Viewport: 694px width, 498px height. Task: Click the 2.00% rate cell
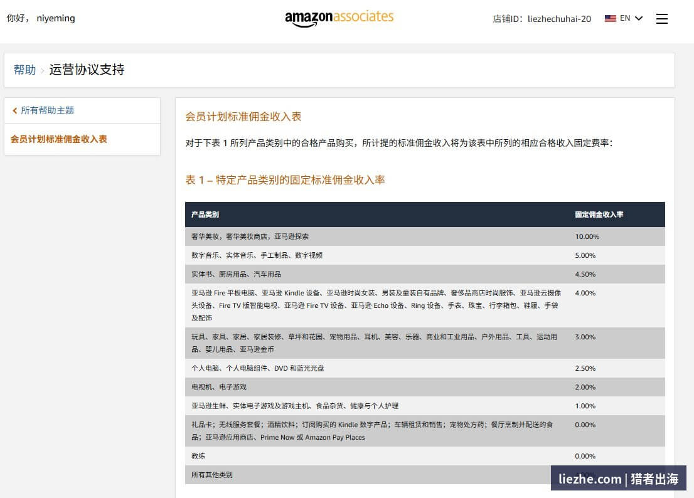[x=585, y=387]
